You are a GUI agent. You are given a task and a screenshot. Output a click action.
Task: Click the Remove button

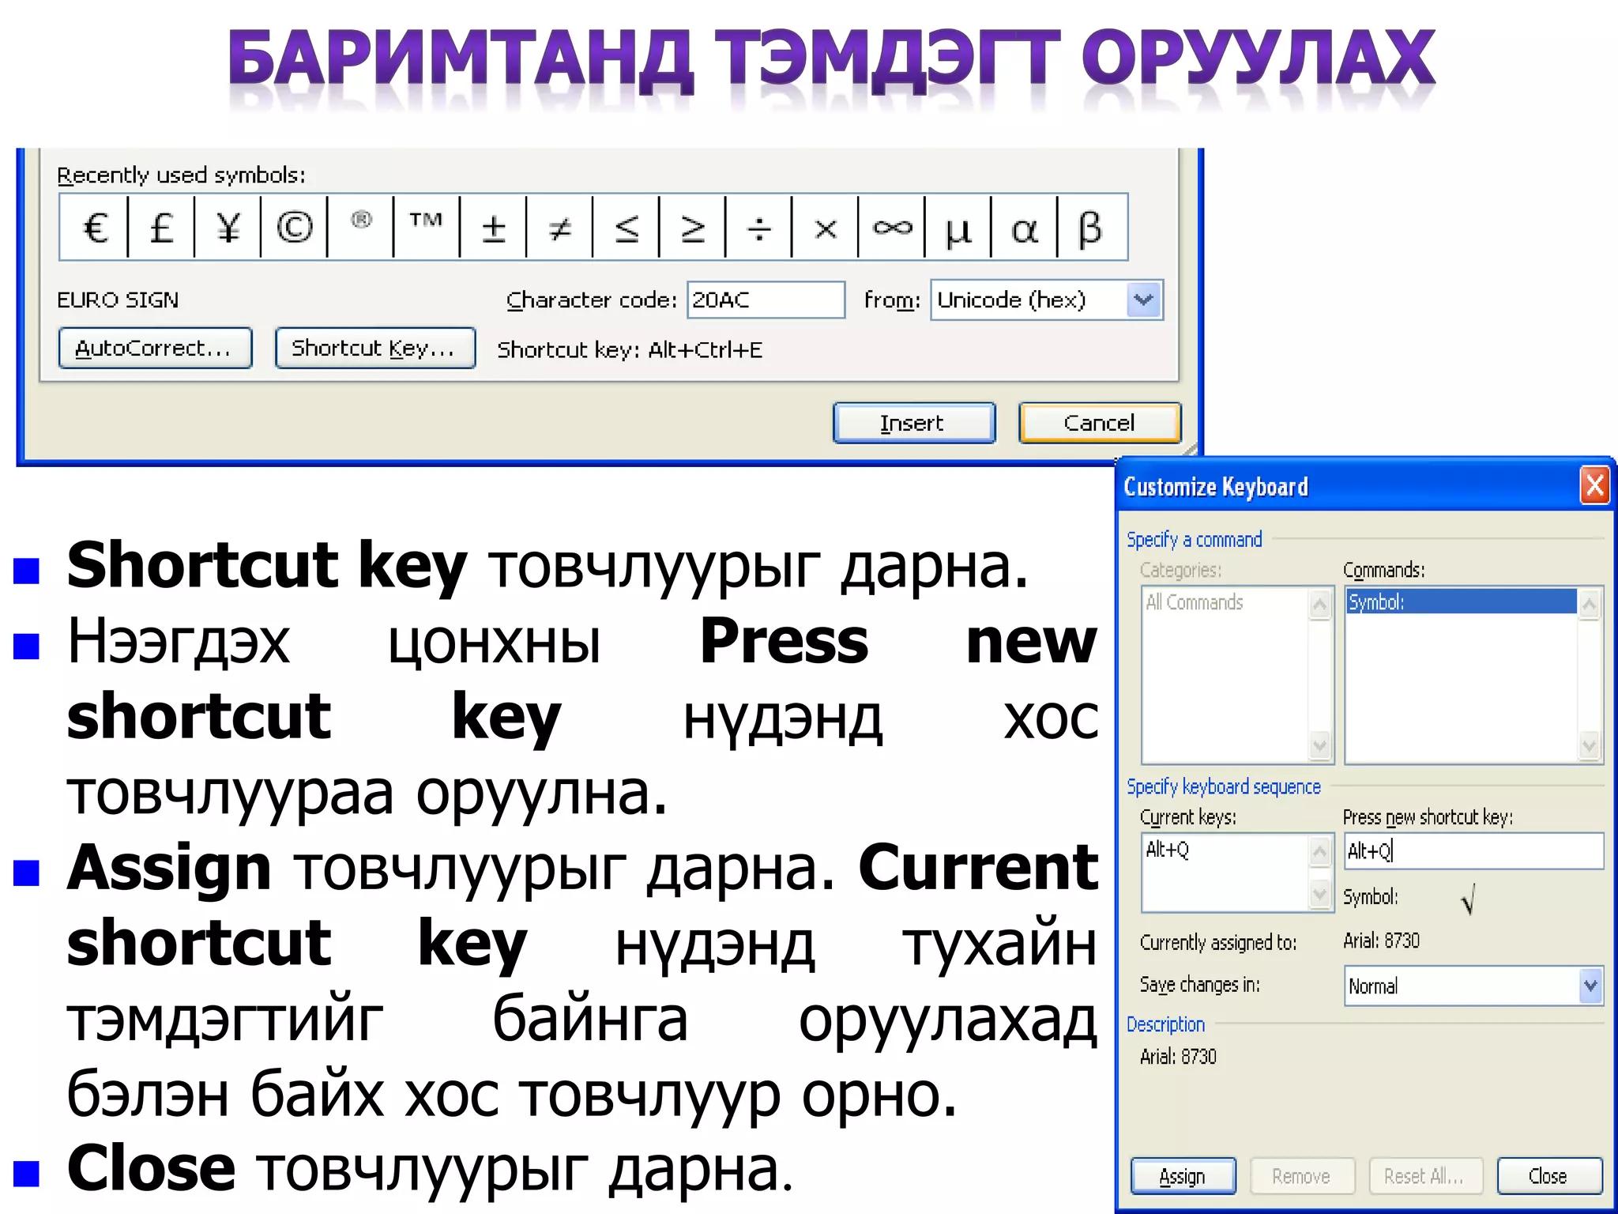point(1302,1177)
